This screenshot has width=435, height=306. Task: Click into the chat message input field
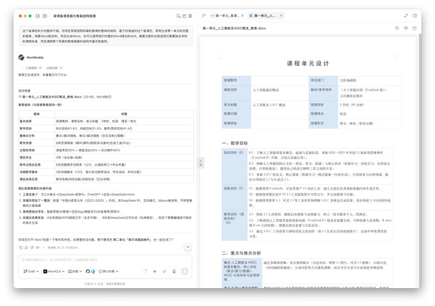tap(105, 260)
